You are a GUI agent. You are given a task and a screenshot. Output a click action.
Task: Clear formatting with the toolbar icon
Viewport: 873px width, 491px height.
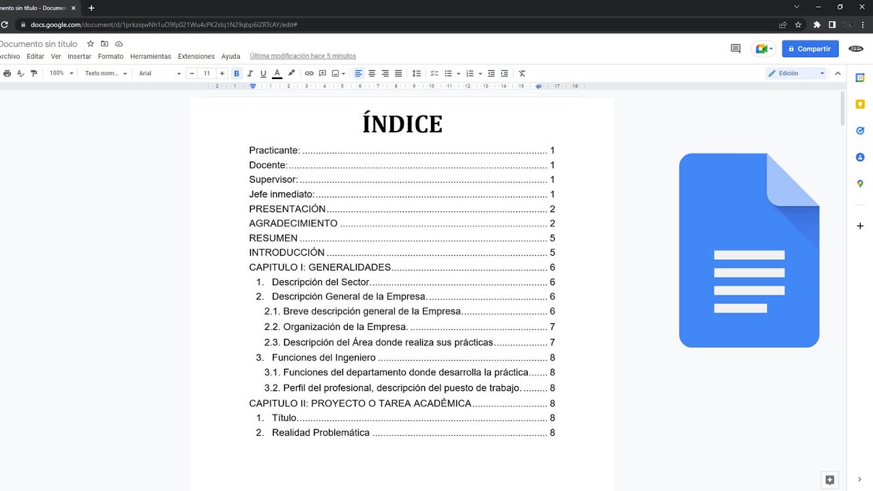click(522, 73)
